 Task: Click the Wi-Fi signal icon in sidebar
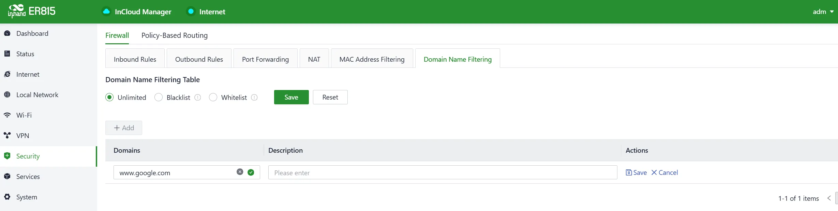click(x=7, y=115)
